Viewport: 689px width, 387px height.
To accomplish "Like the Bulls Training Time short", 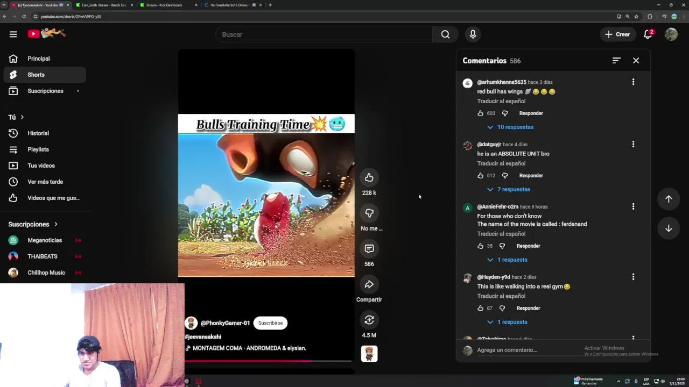I will pyautogui.click(x=369, y=177).
